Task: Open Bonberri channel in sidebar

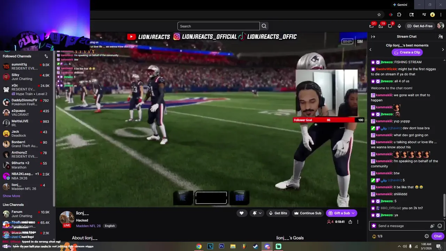Action: [x=26, y=144]
